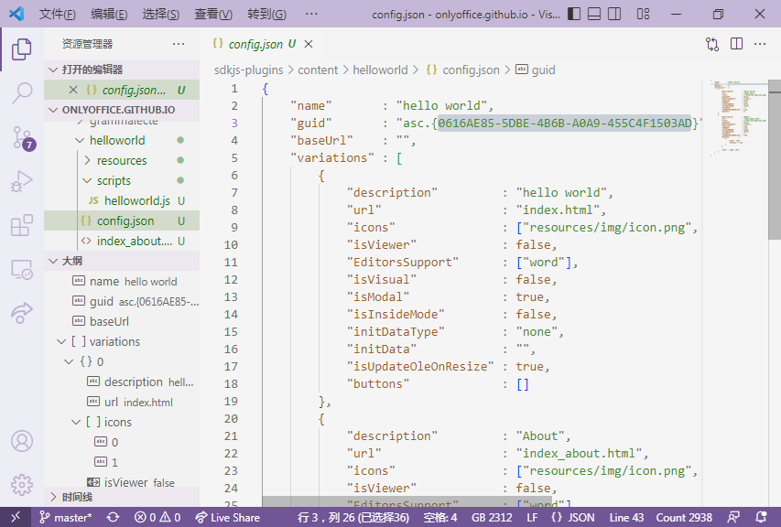Open Explorer views and more actions ellipsis
The height and width of the screenshot is (527, 781).
(x=179, y=44)
